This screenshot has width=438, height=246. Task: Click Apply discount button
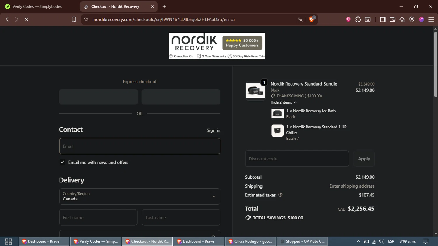(364, 159)
